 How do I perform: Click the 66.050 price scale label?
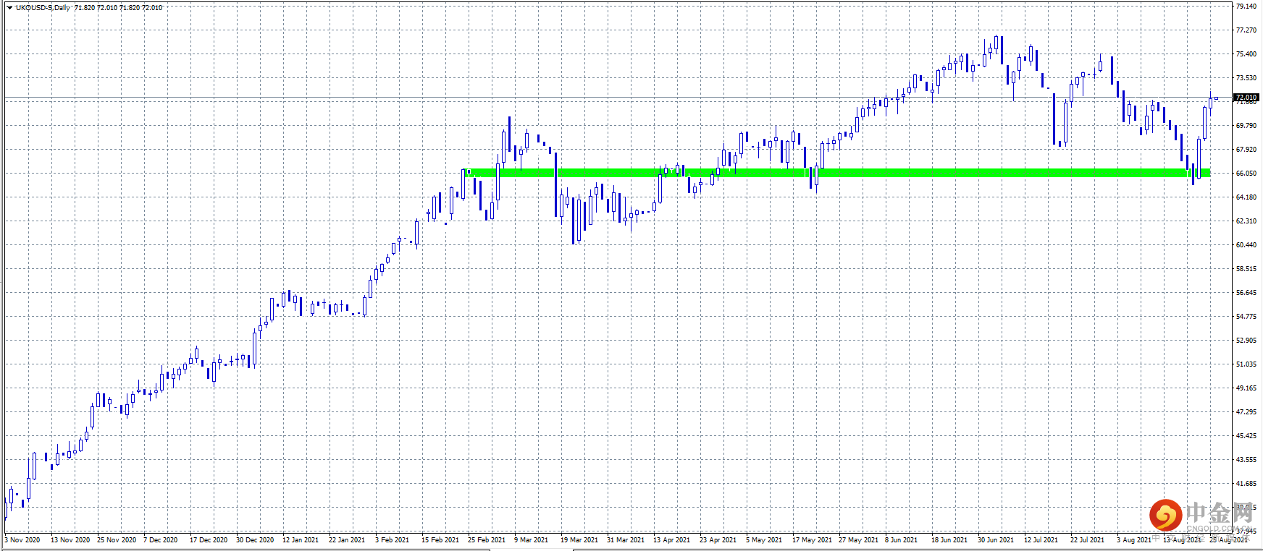pos(1246,173)
